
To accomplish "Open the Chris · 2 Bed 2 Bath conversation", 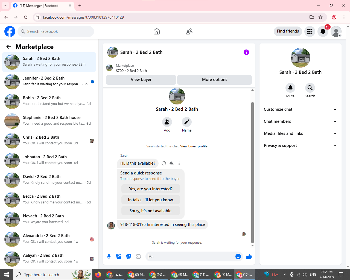I will 49,141.
